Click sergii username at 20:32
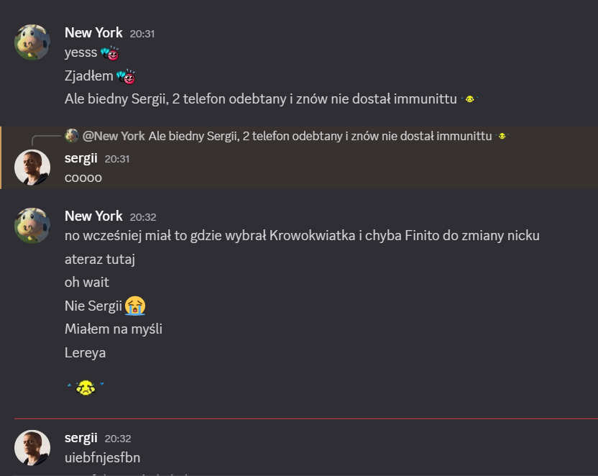 [80, 438]
